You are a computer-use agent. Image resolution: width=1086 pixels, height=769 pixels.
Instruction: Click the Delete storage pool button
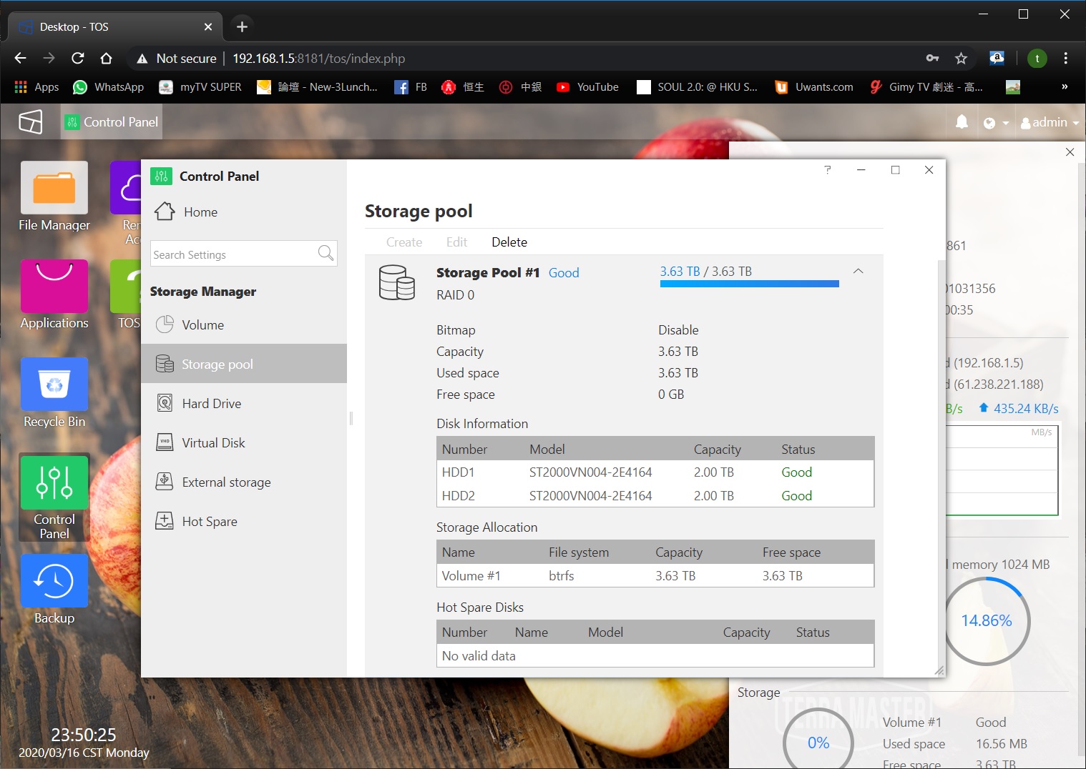click(509, 242)
